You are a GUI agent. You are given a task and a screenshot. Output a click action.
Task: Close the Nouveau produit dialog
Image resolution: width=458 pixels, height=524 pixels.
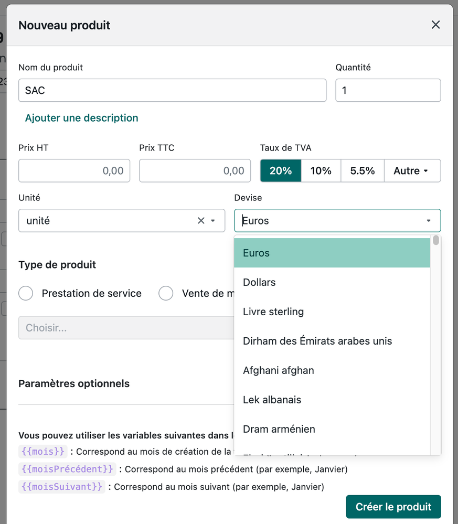(435, 25)
